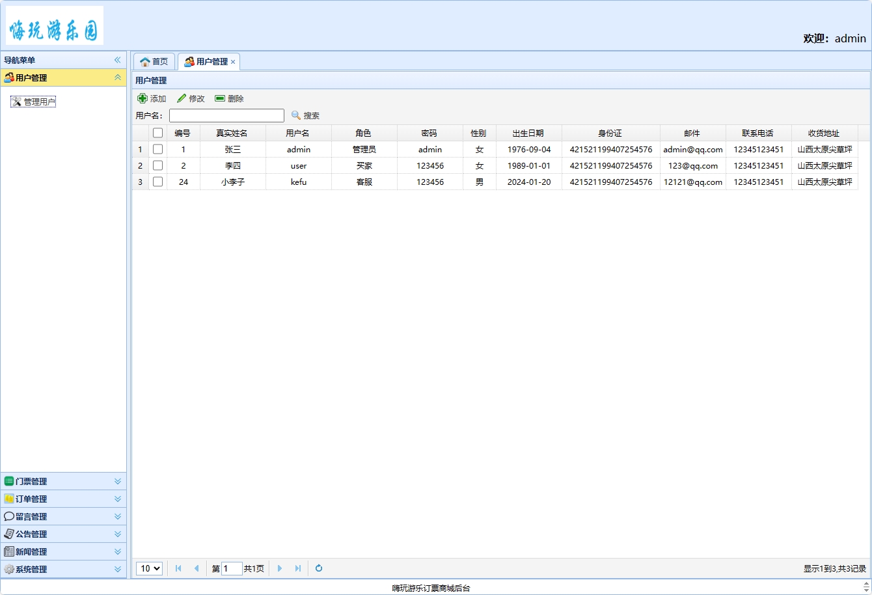Screen dimensions: 872x595
Task: Expand the 系统管理 accordion panel
Action: [x=118, y=569]
